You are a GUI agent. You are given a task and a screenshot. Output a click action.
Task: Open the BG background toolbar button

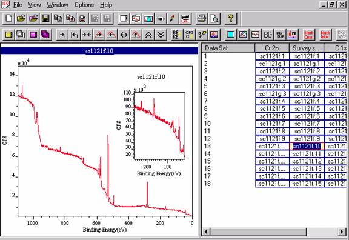[x=268, y=35]
